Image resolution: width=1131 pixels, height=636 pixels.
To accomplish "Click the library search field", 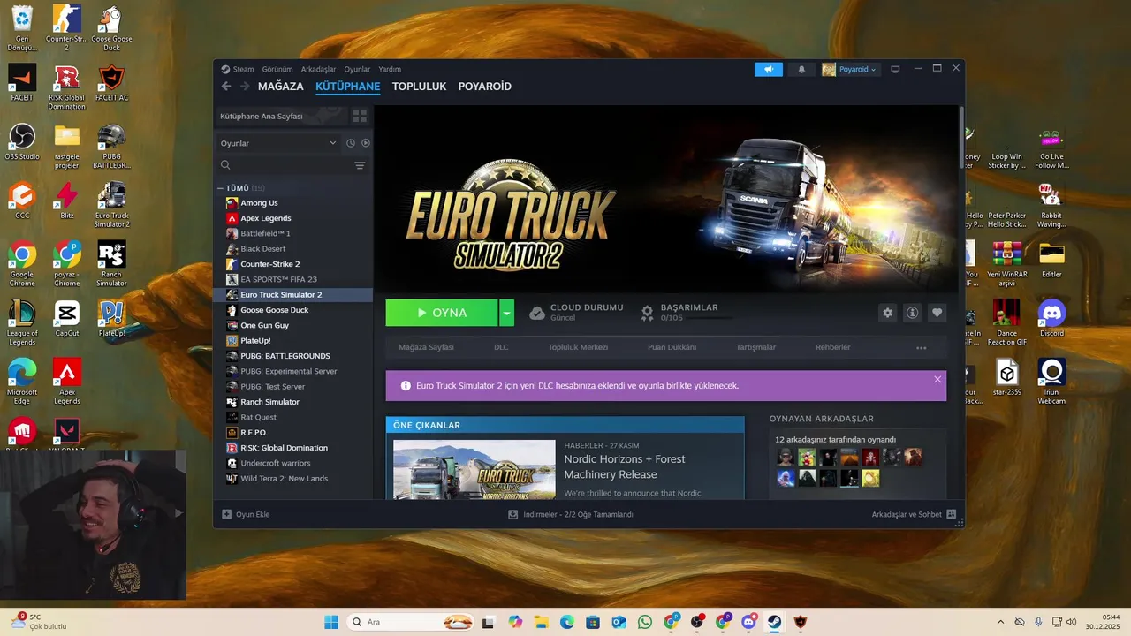I will coord(284,165).
